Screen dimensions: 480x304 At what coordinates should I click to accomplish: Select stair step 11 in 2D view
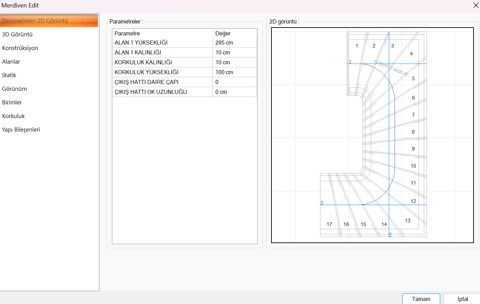coord(413,183)
